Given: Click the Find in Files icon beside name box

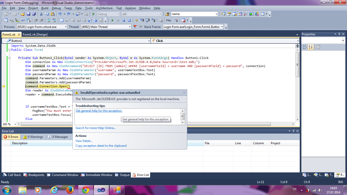Looking at the screenshot, I should [167, 14].
